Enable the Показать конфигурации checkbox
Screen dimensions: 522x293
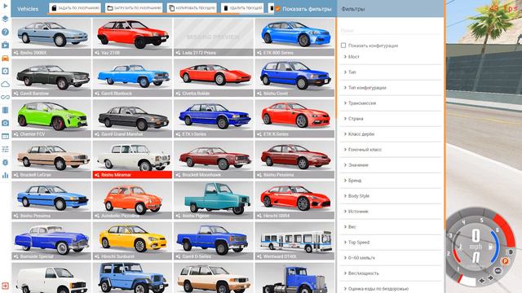[x=343, y=46]
